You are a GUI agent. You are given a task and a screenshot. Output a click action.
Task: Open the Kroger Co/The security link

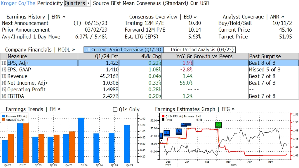[18, 3]
